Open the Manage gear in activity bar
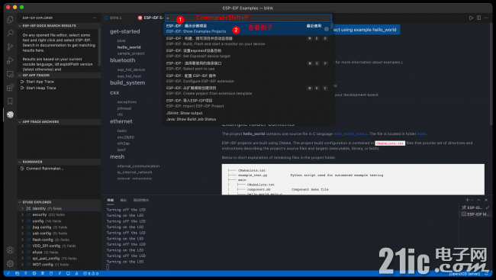496x280 pixels. tap(10, 263)
